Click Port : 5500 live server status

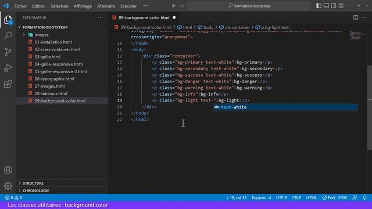tap(335, 197)
